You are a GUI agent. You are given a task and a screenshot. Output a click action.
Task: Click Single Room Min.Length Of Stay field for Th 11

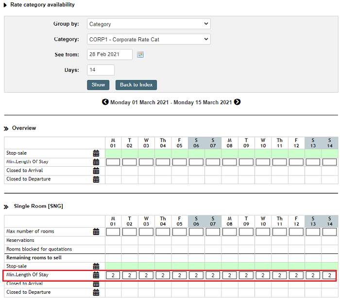pyautogui.click(x=279, y=275)
